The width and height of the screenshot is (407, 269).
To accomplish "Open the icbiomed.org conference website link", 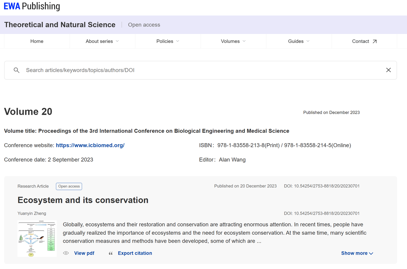I will (90, 145).
